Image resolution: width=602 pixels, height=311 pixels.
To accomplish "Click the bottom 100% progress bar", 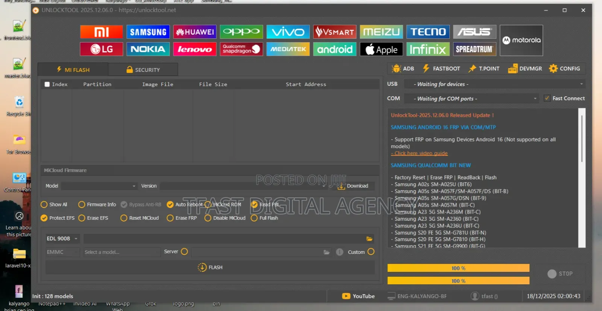I will click(x=458, y=281).
